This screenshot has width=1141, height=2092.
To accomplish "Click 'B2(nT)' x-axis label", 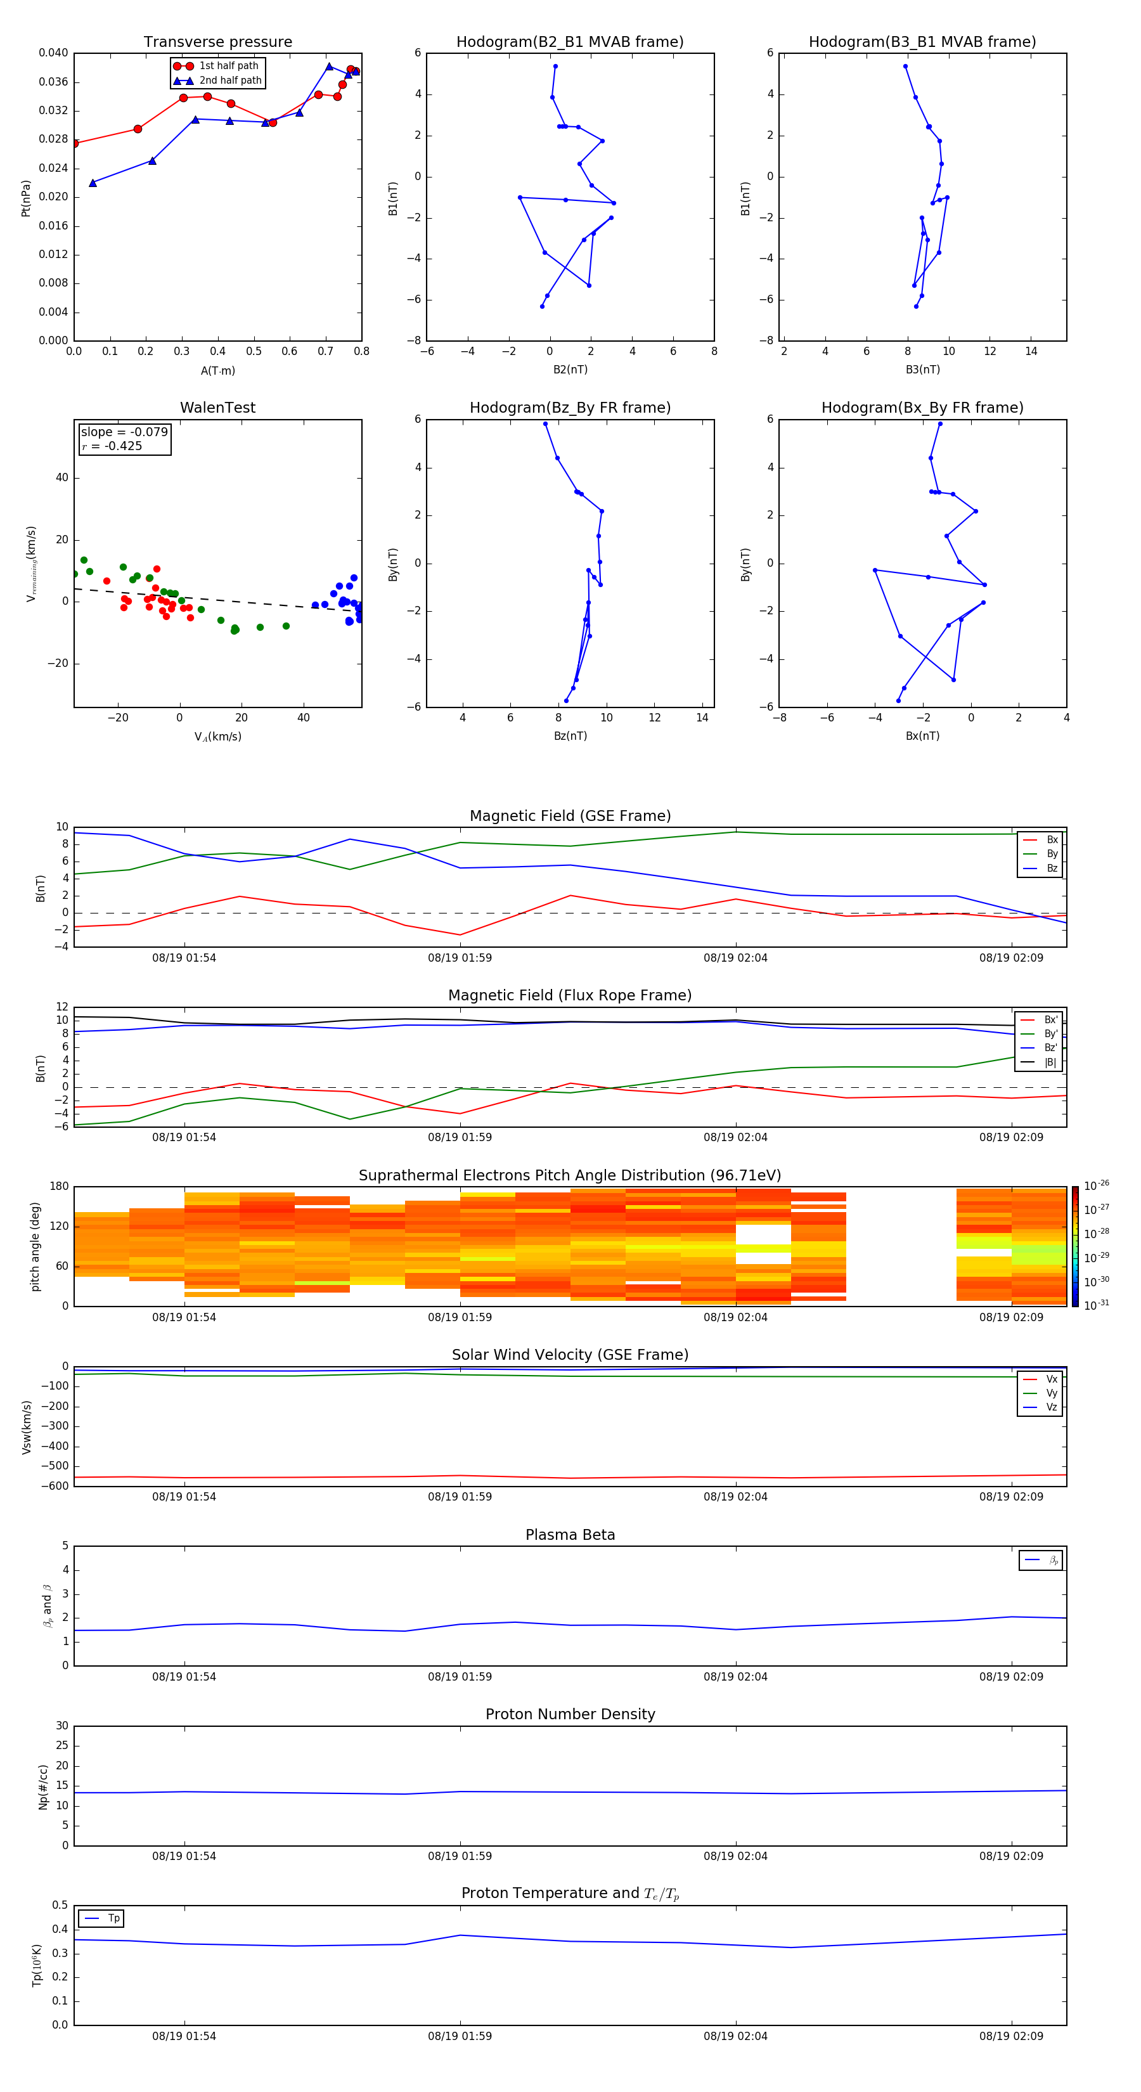I will 570,370.
